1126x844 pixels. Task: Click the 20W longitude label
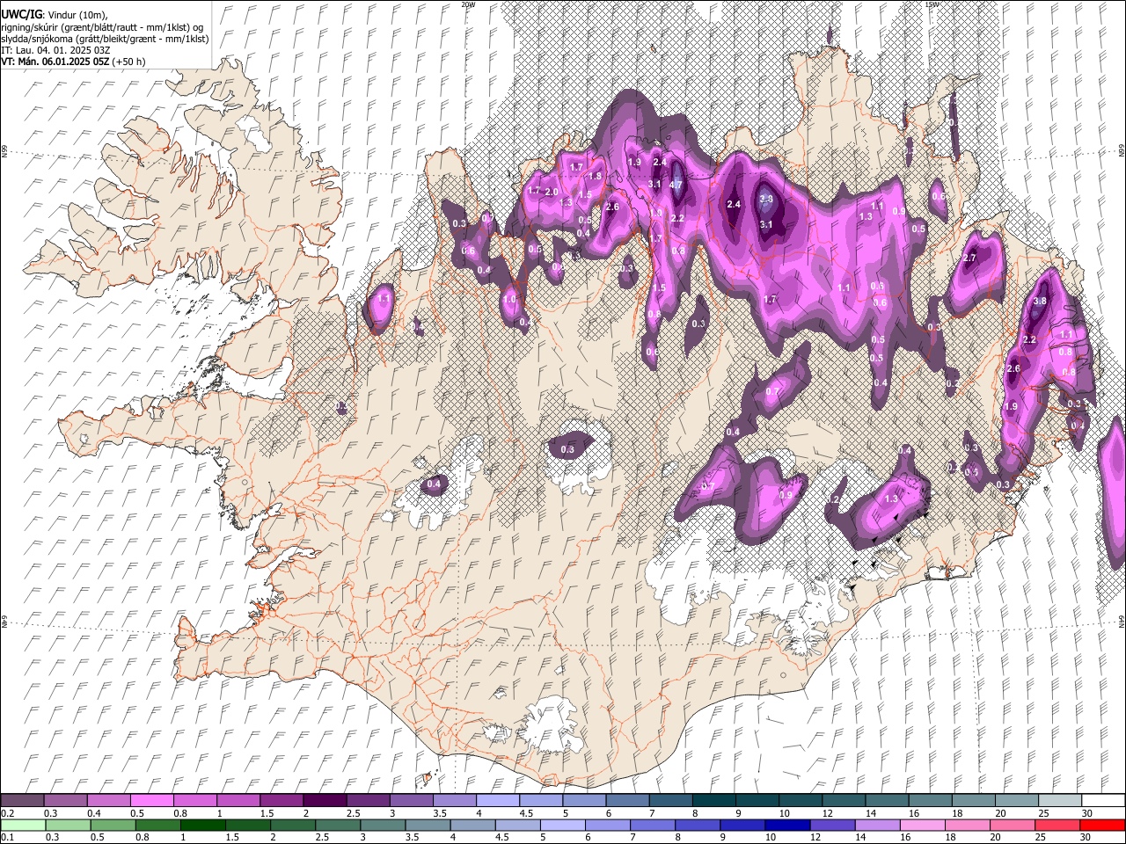pos(468,4)
